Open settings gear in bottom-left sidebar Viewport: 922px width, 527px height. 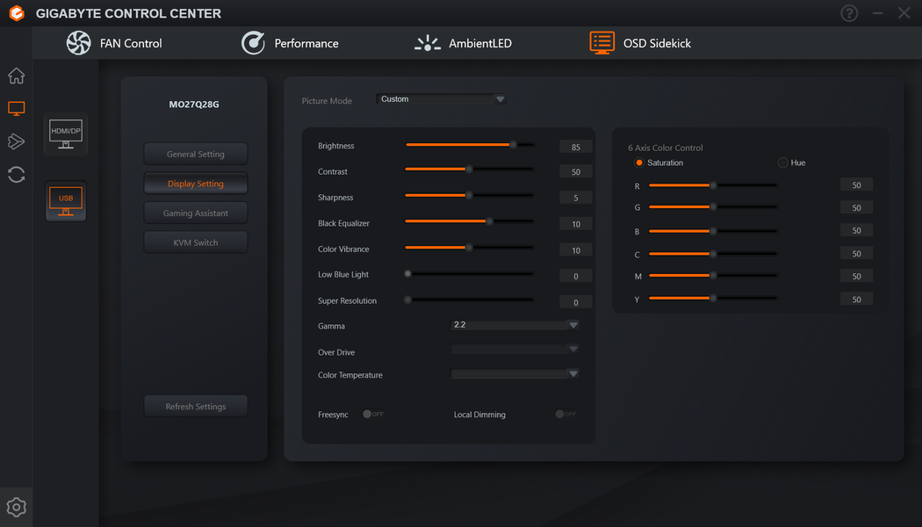coord(17,507)
